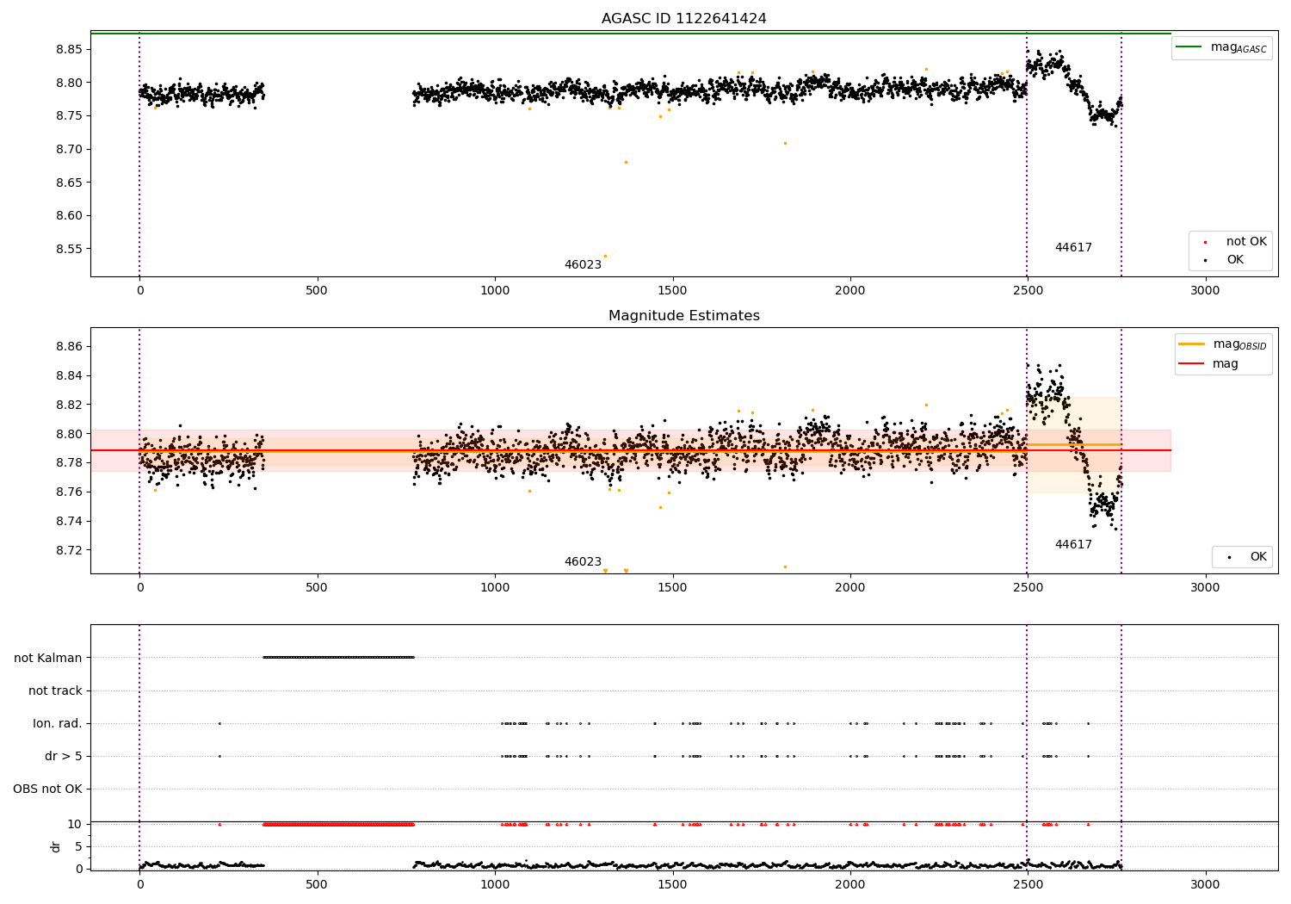Click the black 'OK' marker in top legend
Image resolution: width=1291 pixels, height=904 pixels.
(x=1205, y=260)
